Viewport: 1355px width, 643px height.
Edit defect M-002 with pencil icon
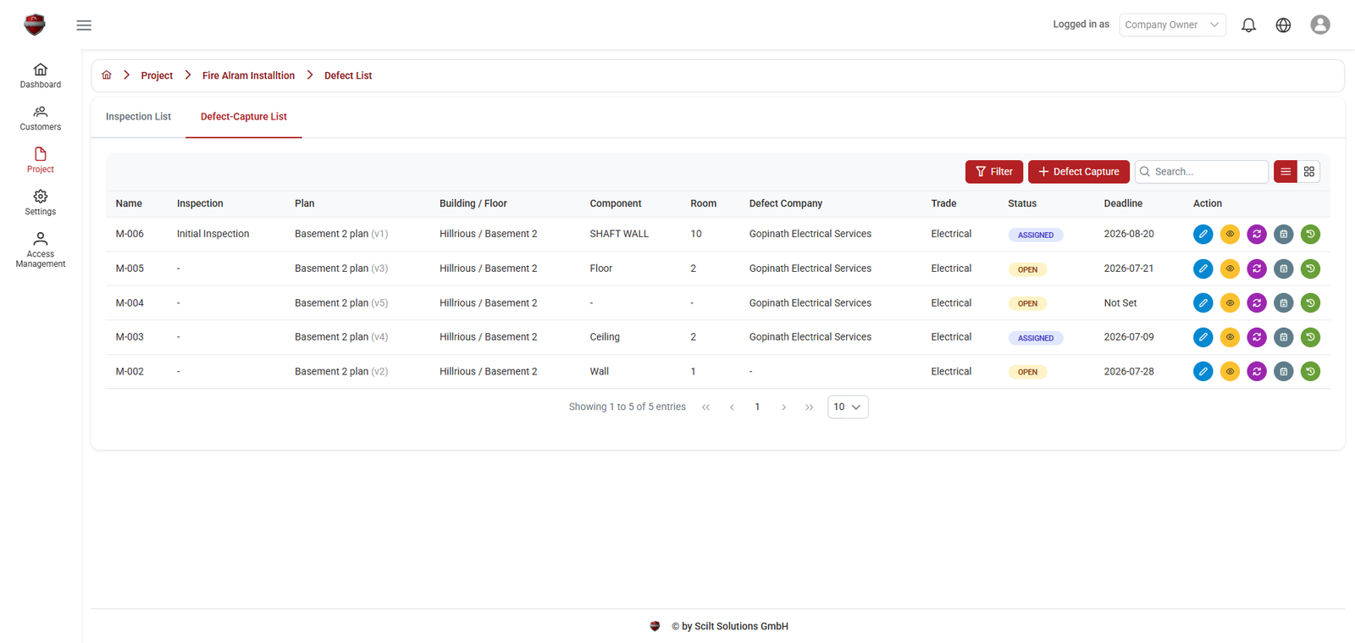click(x=1203, y=371)
